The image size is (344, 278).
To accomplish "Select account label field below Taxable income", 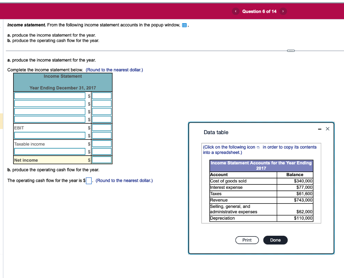I will (50, 152).
